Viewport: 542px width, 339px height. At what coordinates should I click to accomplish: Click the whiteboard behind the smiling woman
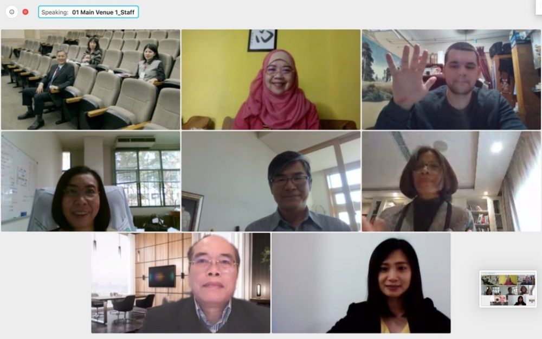19,179
